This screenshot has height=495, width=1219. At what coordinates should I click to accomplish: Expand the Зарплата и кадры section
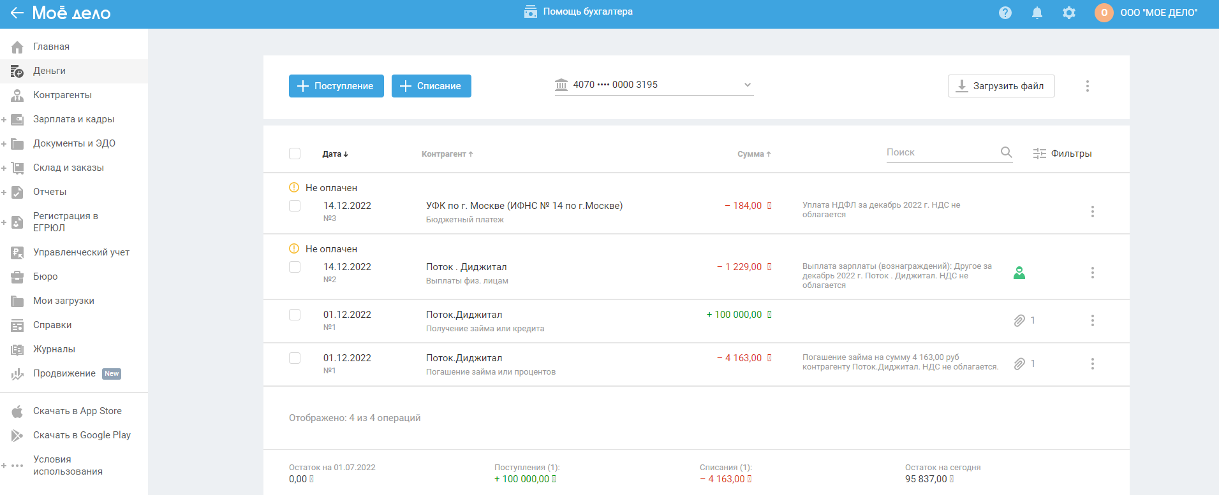click(x=4, y=120)
